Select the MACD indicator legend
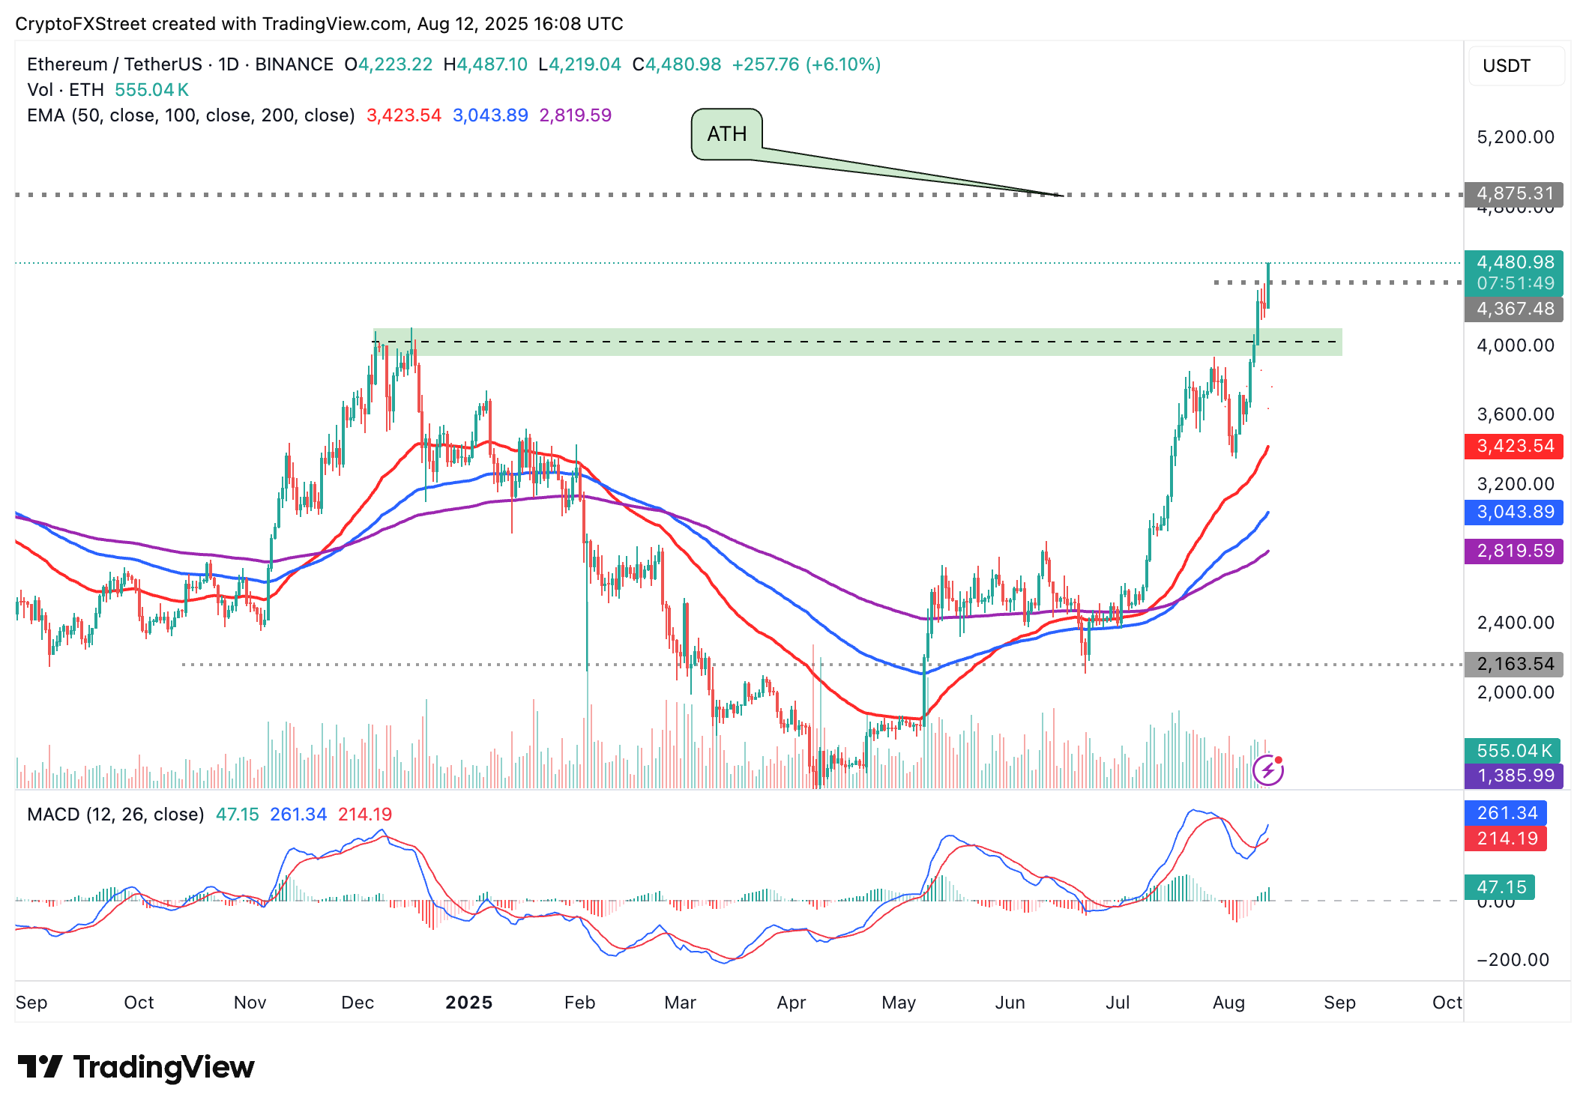The height and width of the screenshot is (1112, 1586). point(115,815)
